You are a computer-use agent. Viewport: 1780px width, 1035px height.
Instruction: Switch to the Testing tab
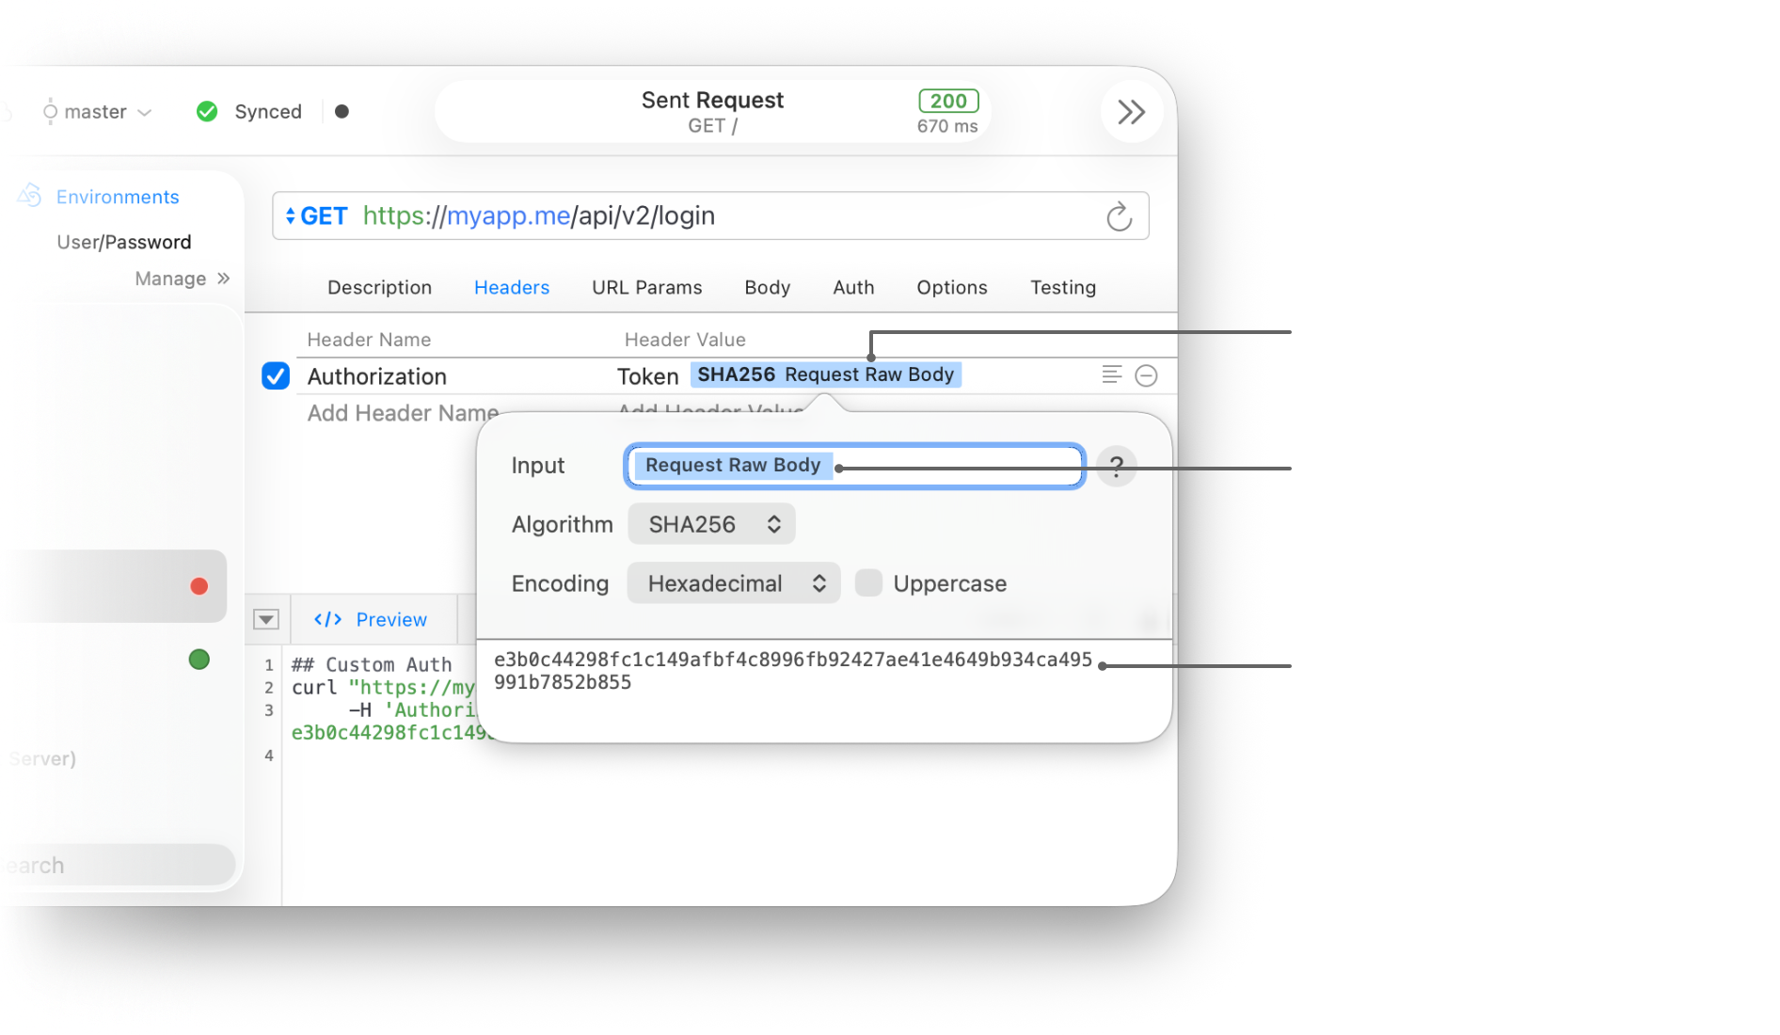coord(1063,287)
